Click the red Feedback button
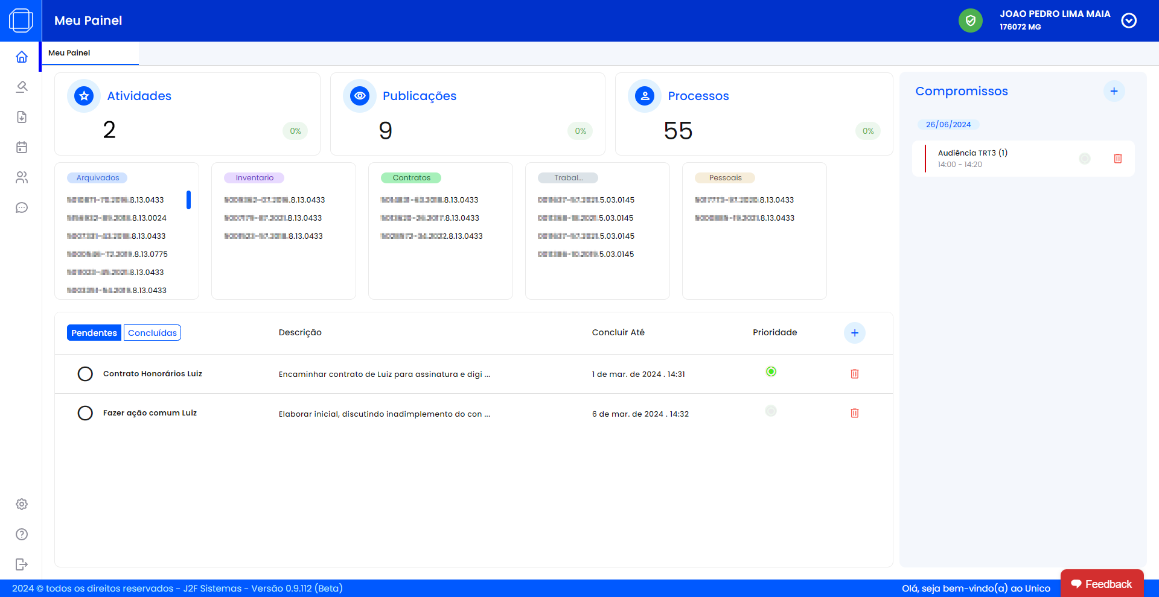This screenshot has height=597, width=1159. click(1102, 584)
